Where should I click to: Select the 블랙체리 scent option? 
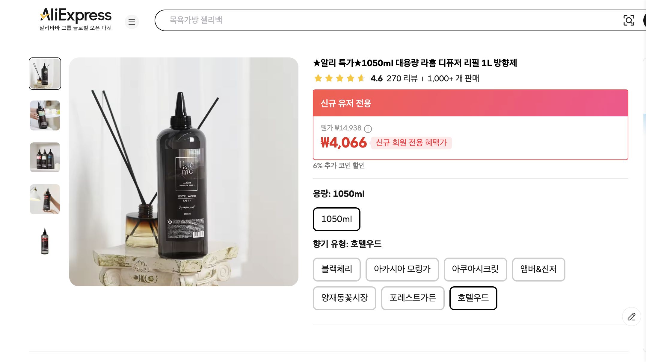(x=336, y=269)
